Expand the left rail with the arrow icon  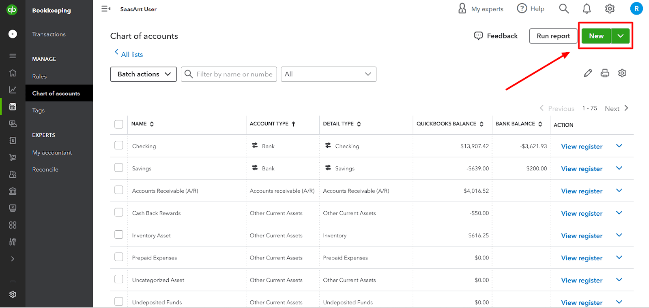[13, 259]
